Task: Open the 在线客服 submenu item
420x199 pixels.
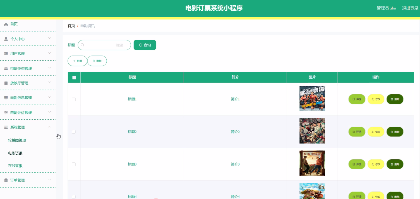Action: click(x=15, y=166)
